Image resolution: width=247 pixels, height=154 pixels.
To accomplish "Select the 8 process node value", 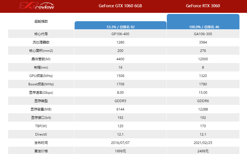I will (203, 67).
